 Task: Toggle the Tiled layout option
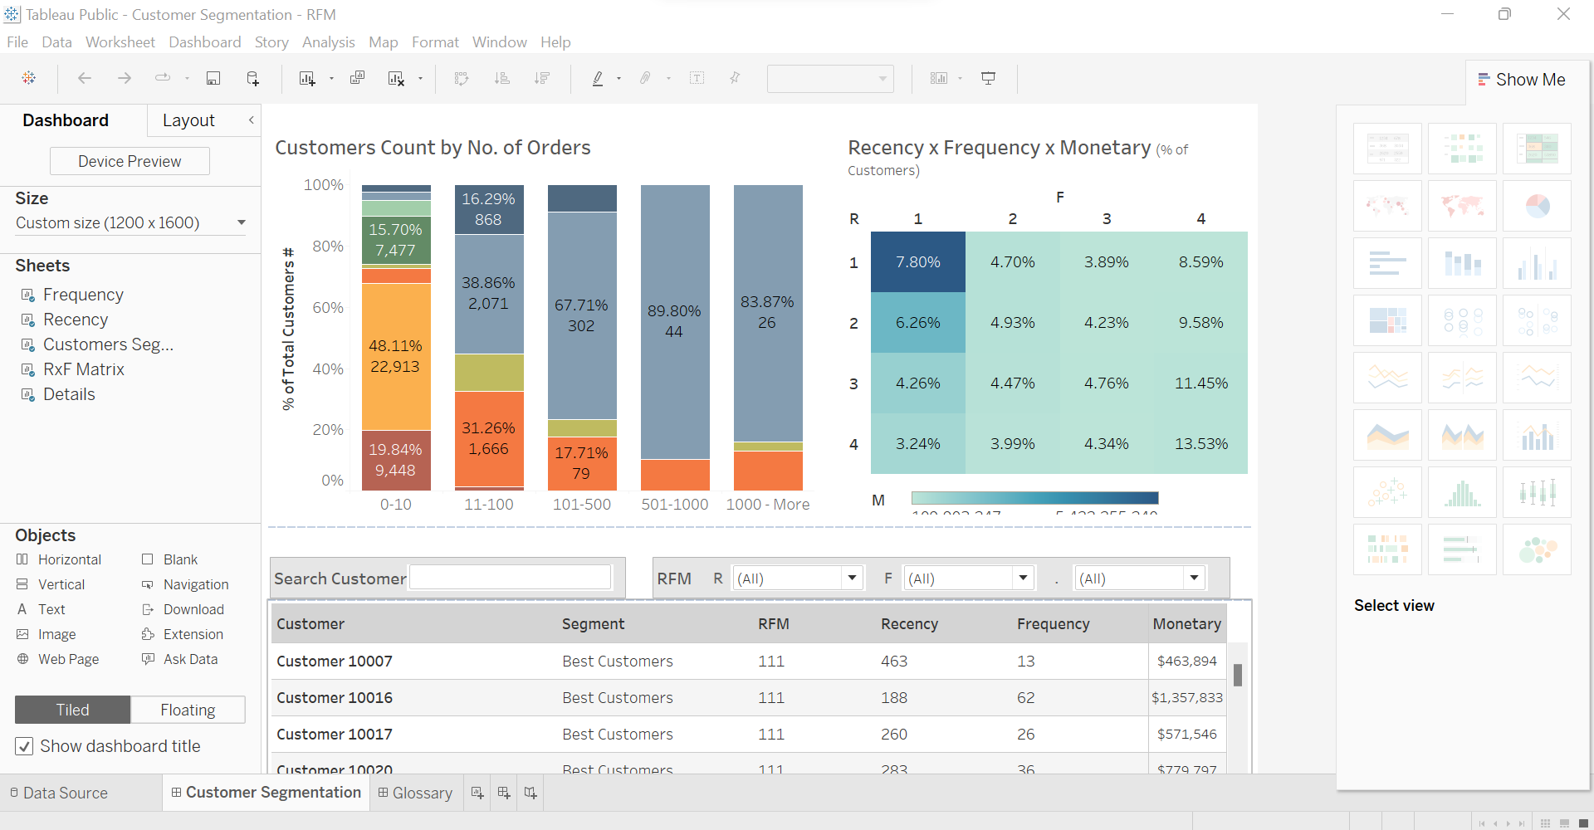[x=71, y=710]
